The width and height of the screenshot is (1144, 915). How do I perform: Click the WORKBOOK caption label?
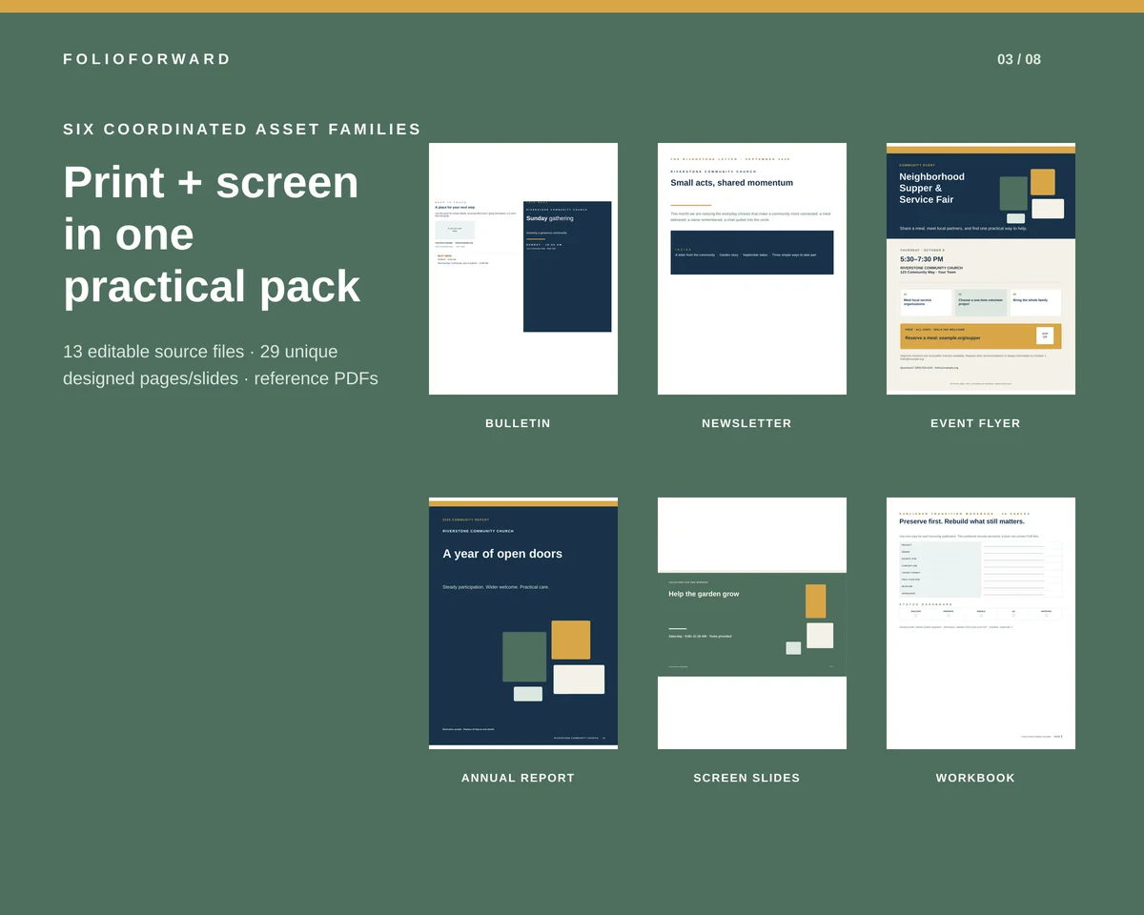click(975, 778)
